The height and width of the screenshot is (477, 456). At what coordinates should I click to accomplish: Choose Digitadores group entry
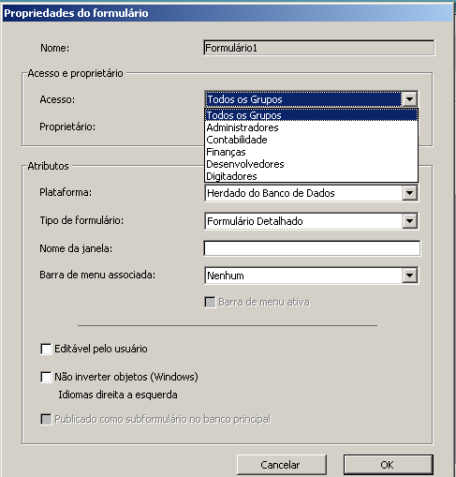311,176
